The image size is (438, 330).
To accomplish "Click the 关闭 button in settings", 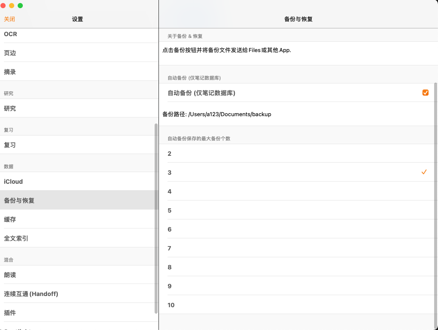I will click(9, 19).
